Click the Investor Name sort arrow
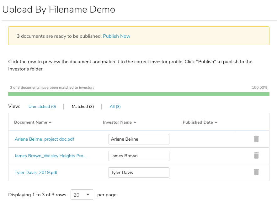This screenshot has width=277, height=213. click(135, 122)
